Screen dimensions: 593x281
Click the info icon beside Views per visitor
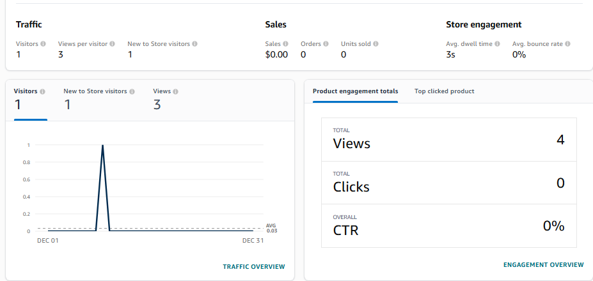pyautogui.click(x=113, y=44)
